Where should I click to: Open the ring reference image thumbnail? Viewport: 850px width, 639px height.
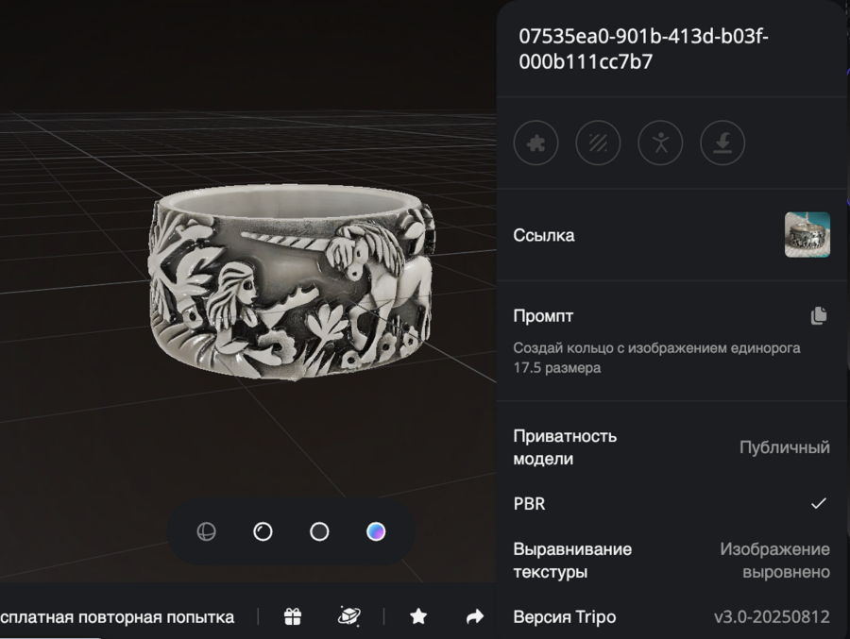point(807,235)
